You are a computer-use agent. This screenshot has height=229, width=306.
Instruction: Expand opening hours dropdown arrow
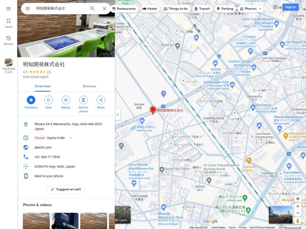(71, 138)
